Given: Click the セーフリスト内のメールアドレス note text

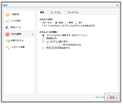Looking at the screenshot, I should tap(69, 26).
